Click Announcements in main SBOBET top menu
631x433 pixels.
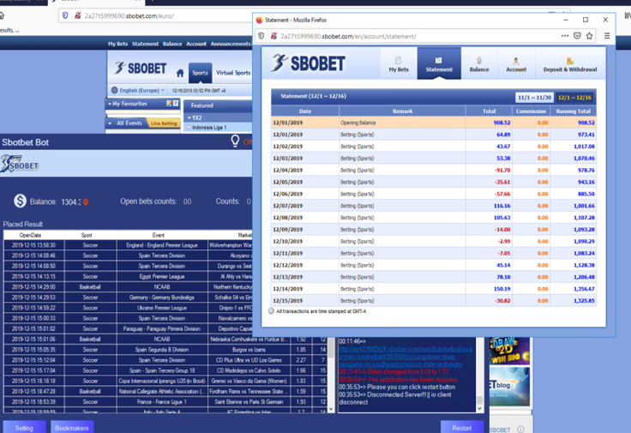pyautogui.click(x=231, y=44)
